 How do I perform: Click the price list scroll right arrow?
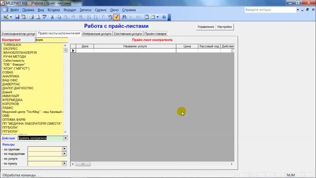pos(232,164)
